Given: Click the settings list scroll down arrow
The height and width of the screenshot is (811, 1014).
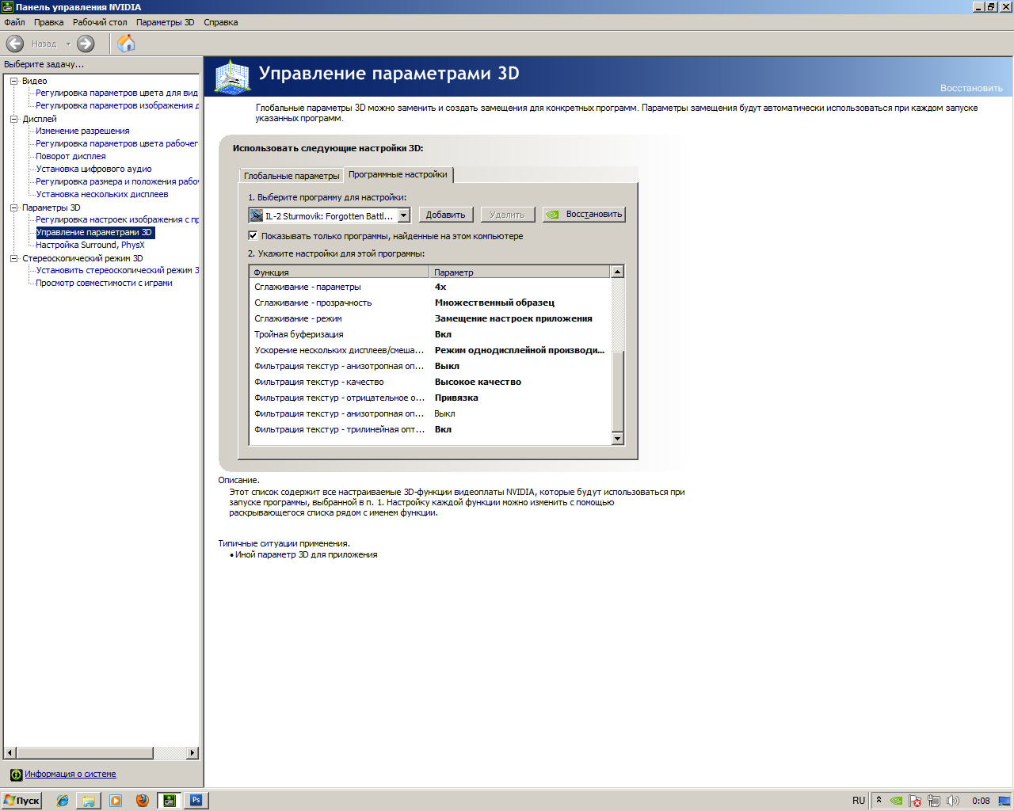Looking at the screenshot, I should point(618,439).
